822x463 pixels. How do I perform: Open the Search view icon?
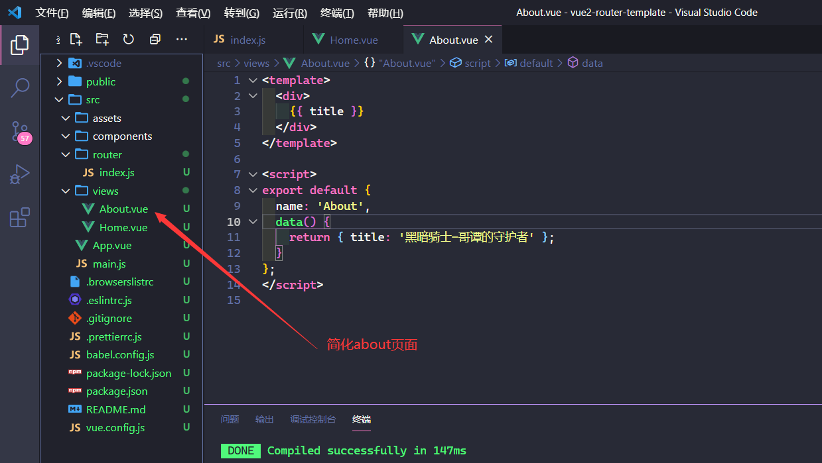point(20,87)
